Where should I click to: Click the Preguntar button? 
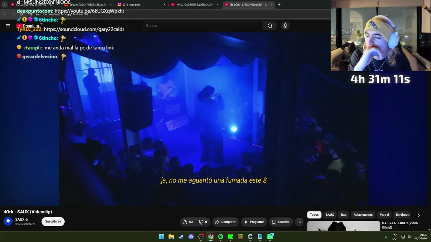[x=254, y=222]
